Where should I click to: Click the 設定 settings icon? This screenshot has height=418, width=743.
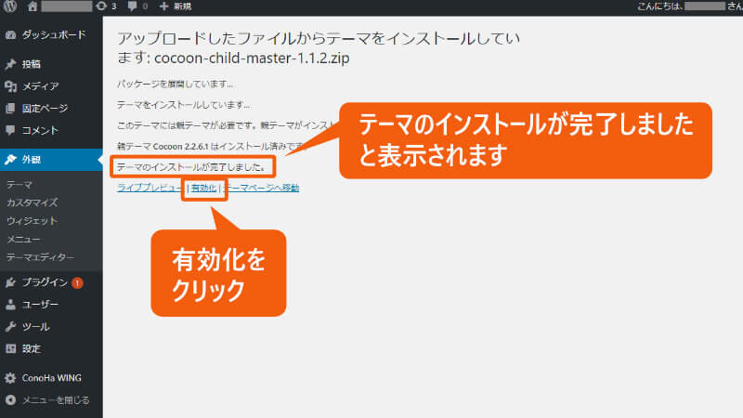click(x=10, y=349)
